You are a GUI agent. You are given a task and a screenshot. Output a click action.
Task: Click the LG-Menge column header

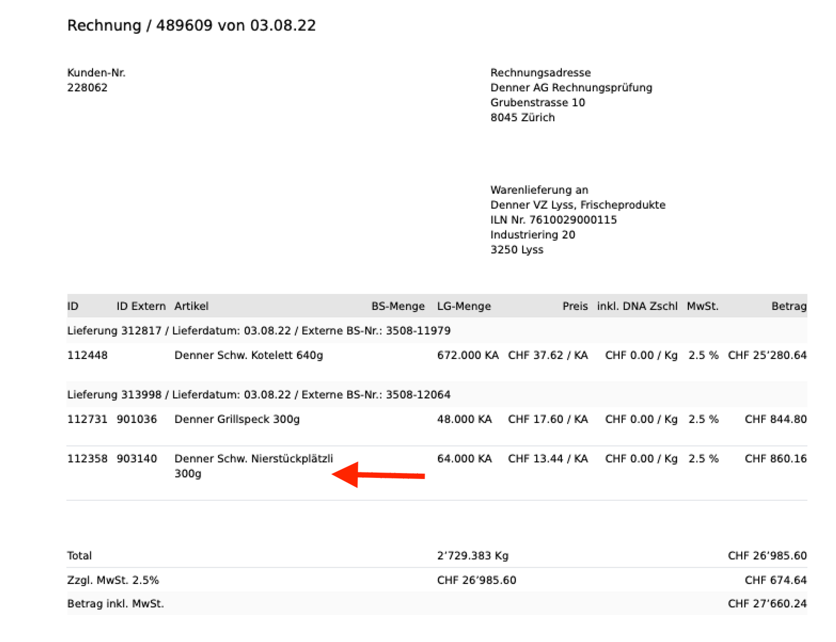(464, 306)
